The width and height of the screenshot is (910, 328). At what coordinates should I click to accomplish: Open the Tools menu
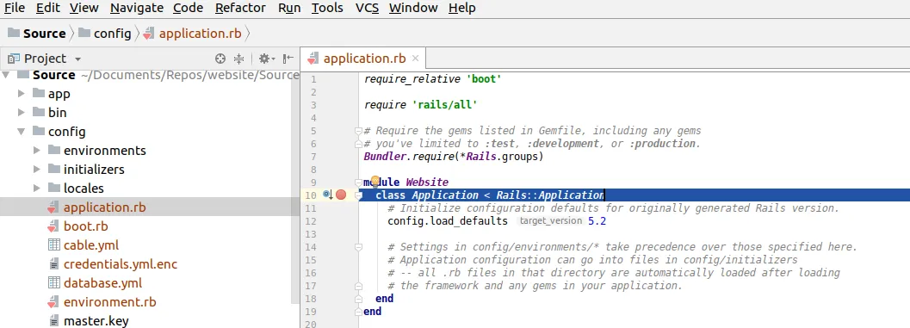click(x=327, y=8)
